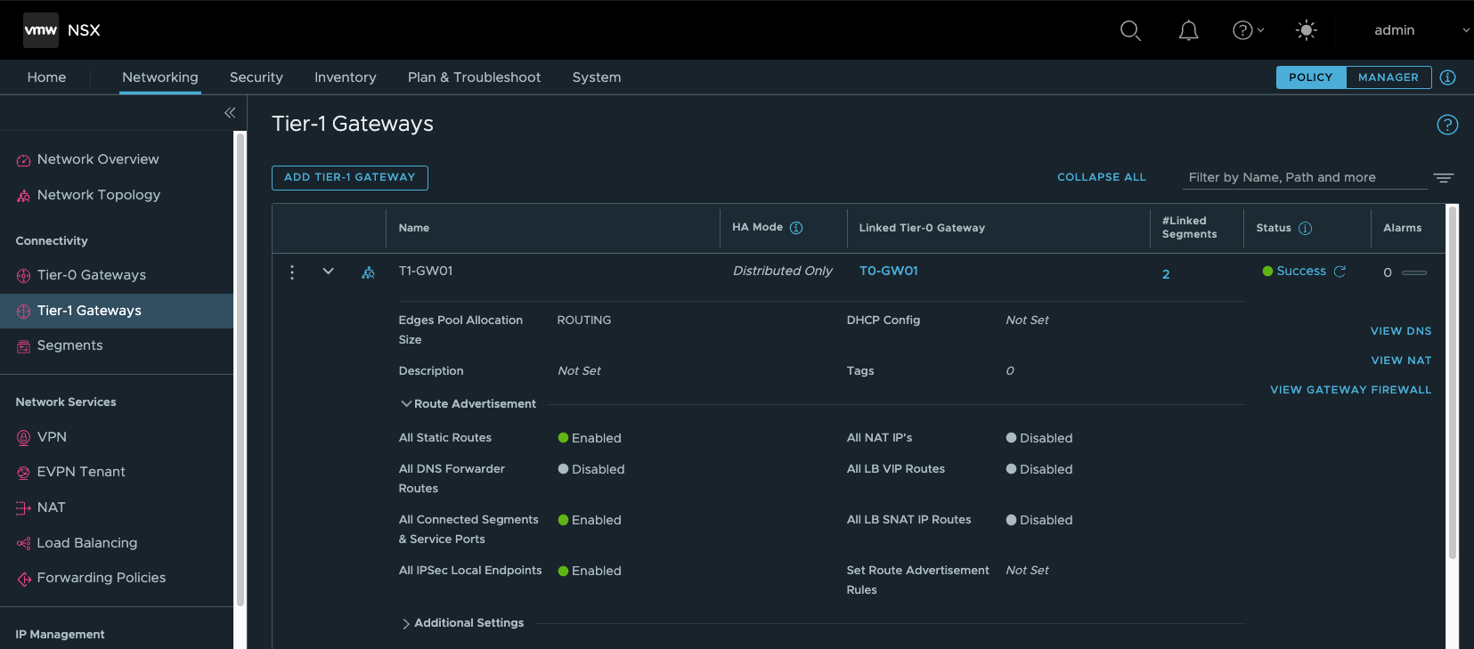Click the ROUTING pool allocation value

point(584,320)
